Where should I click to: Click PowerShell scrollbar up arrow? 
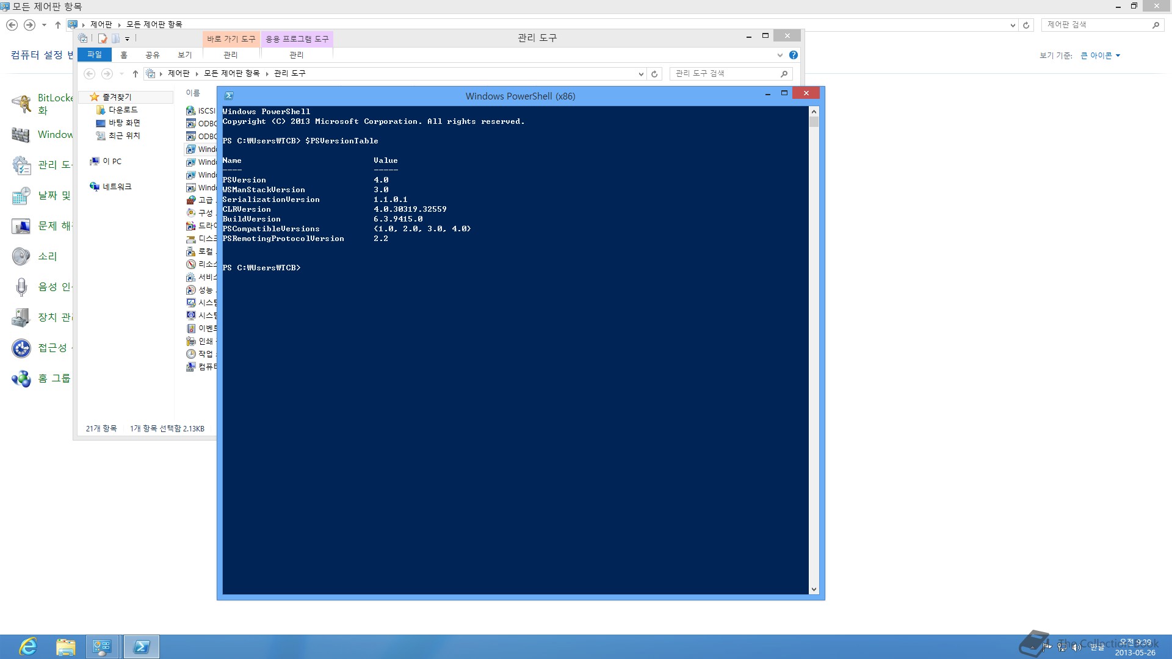coord(814,112)
